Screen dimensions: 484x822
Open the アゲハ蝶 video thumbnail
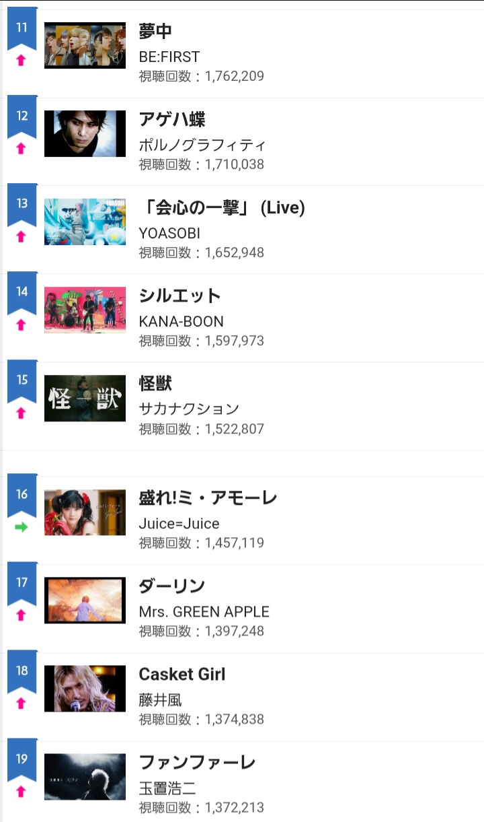point(85,133)
